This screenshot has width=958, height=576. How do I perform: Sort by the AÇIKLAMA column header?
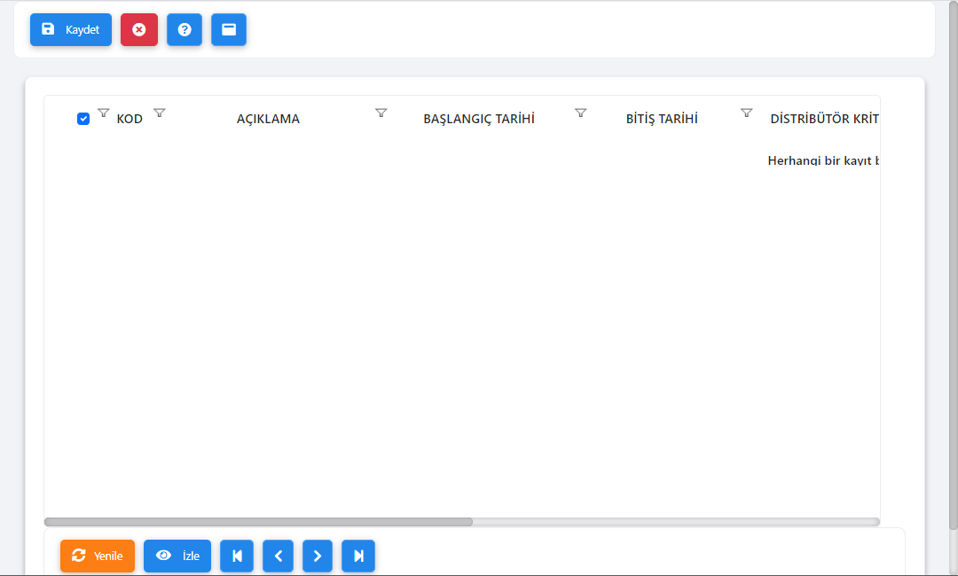[268, 119]
